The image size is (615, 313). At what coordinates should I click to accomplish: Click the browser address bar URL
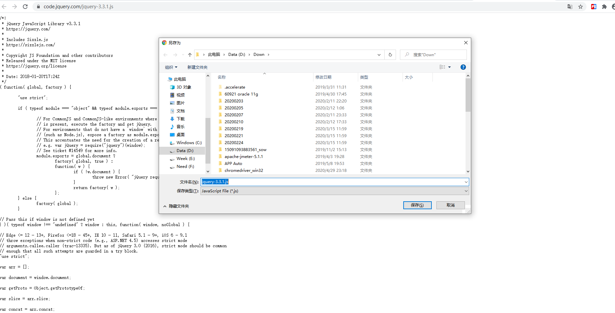pos(79,7)
